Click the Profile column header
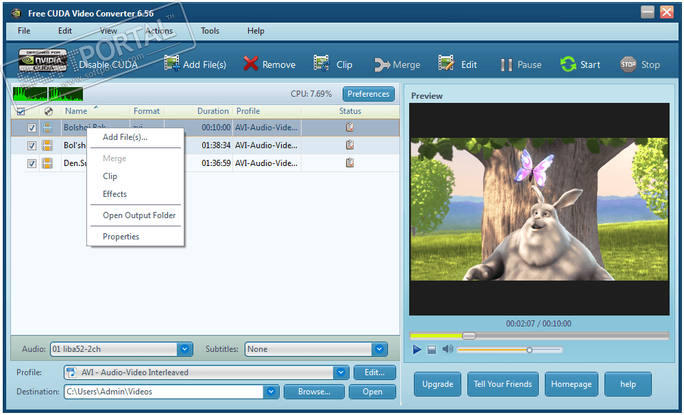This screenshot has width=684, height=415. coord(248,111)
